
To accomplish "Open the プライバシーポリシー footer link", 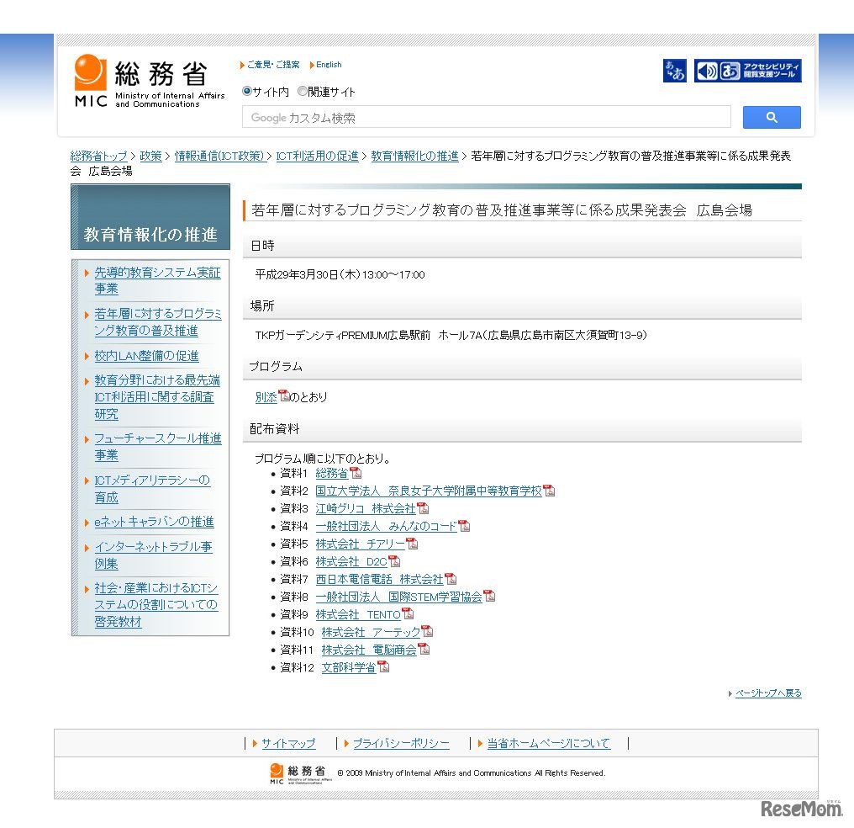I will 401,743.
